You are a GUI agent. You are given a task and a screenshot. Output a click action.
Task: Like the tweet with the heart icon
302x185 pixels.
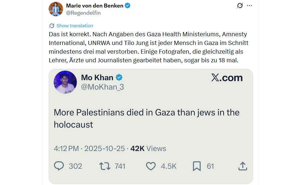[x=151, y=166]
